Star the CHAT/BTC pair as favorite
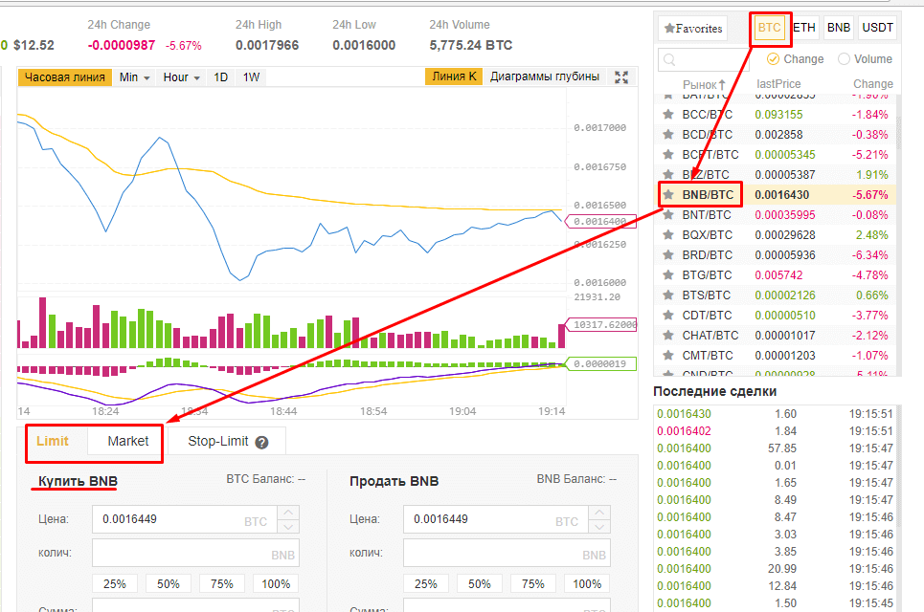924x612 pixels. click(668, 336)
